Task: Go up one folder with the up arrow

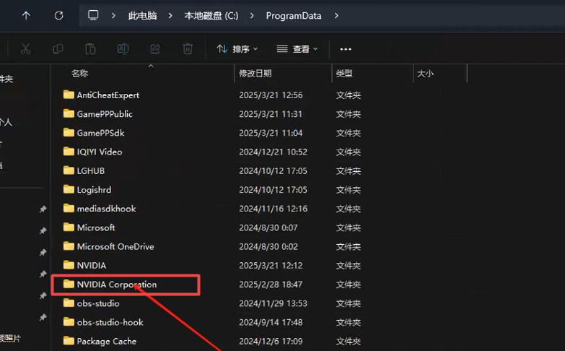Action: point(26,15)
